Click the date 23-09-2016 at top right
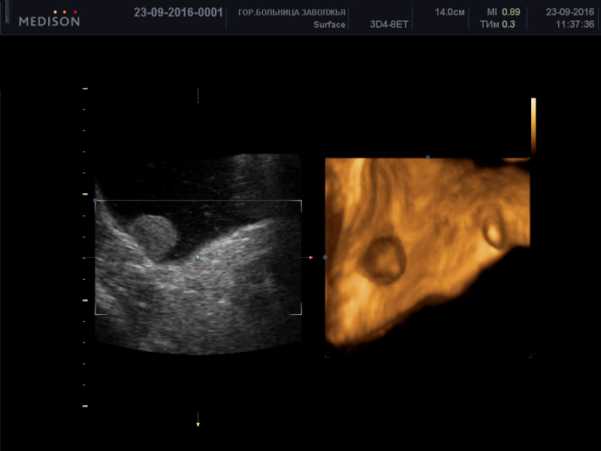This screenshot has width=601, height=451. (x=570, y=12)
